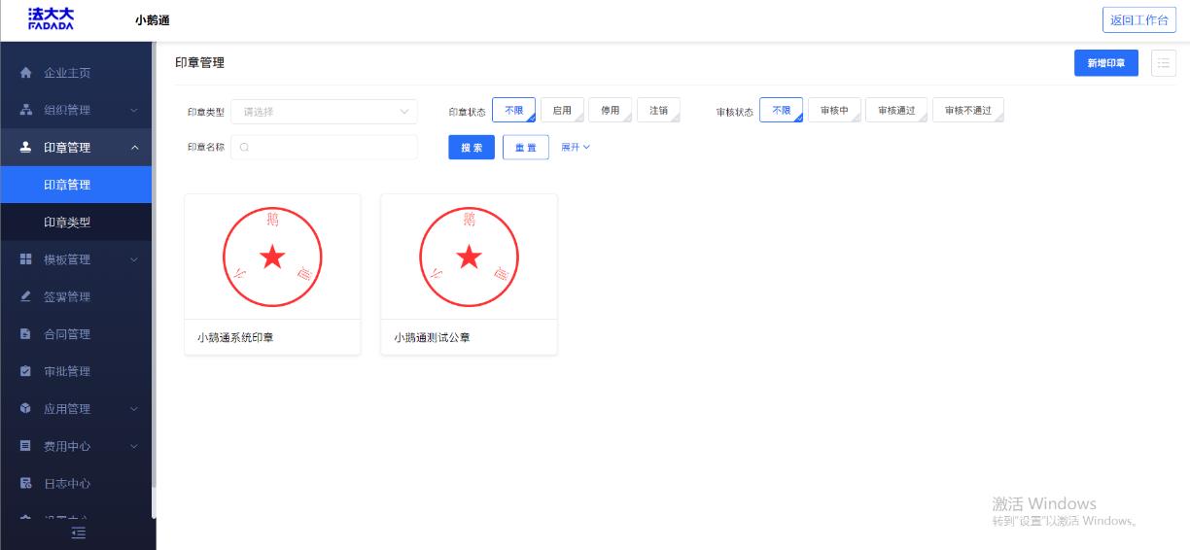Click the 审批管理 checkmark icon
The image size is (1190, 550).
pyautogui.click(x=26, y=371)
